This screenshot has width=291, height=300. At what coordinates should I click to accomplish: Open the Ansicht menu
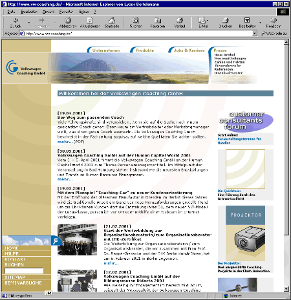click(x=48, y=12)
